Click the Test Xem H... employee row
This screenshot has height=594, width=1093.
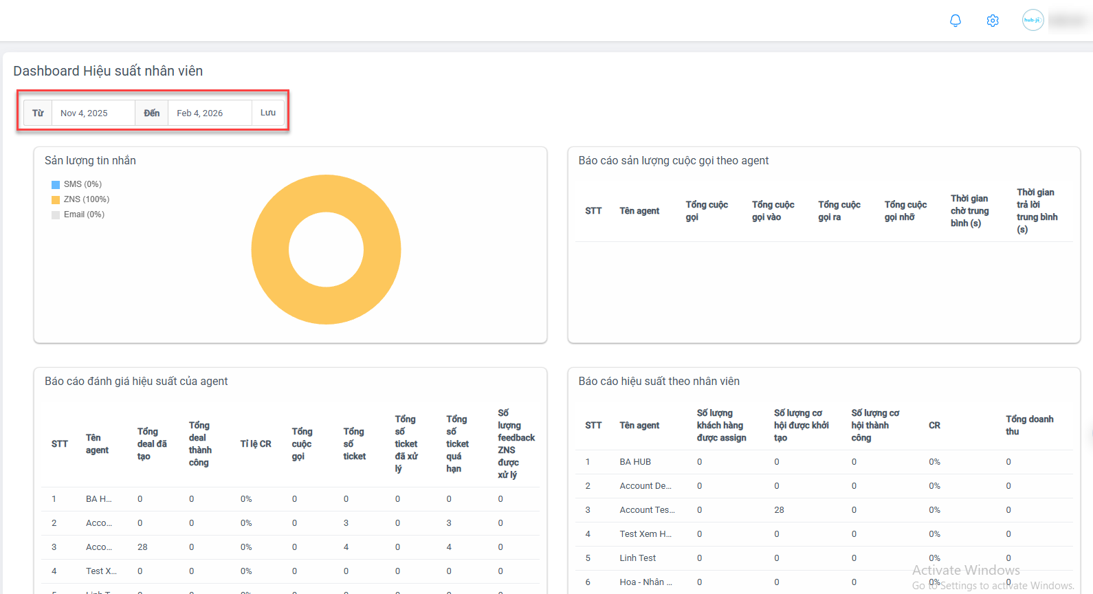[x=645, y=534]
